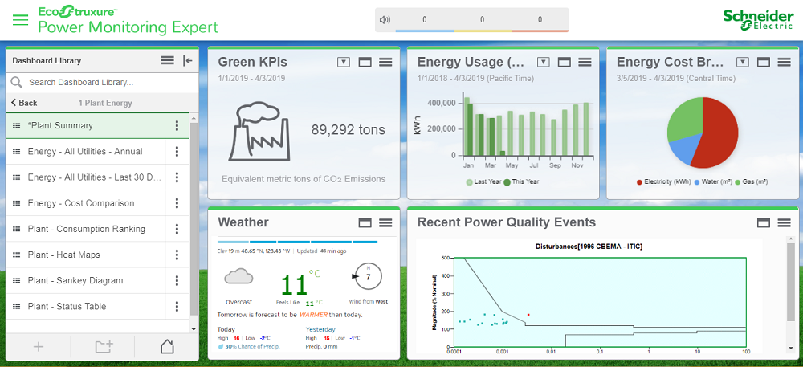Mute the alarm sound speaker icon
This screenshot has height=367, width=803.
(x=385, y=20)
